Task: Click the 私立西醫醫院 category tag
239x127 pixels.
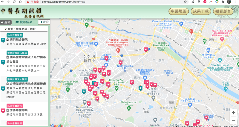Action: point(15,35)
